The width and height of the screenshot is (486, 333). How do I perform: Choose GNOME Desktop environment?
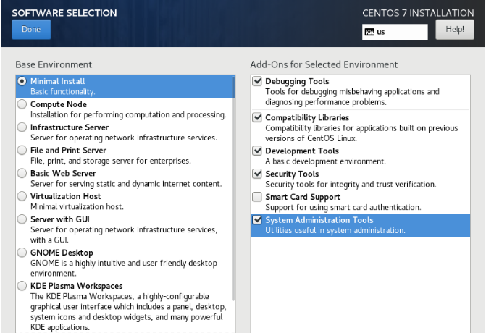[x=22, y=253]
